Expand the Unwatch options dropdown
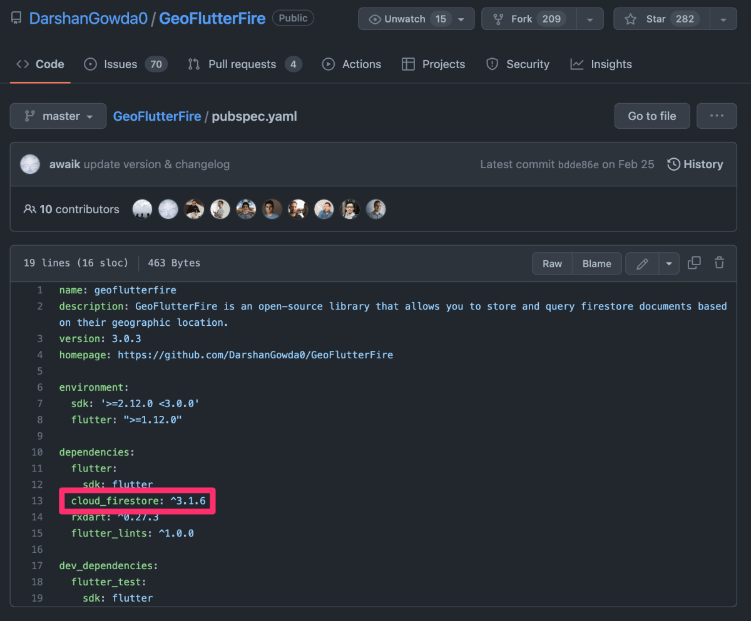 tap(462, 18)
